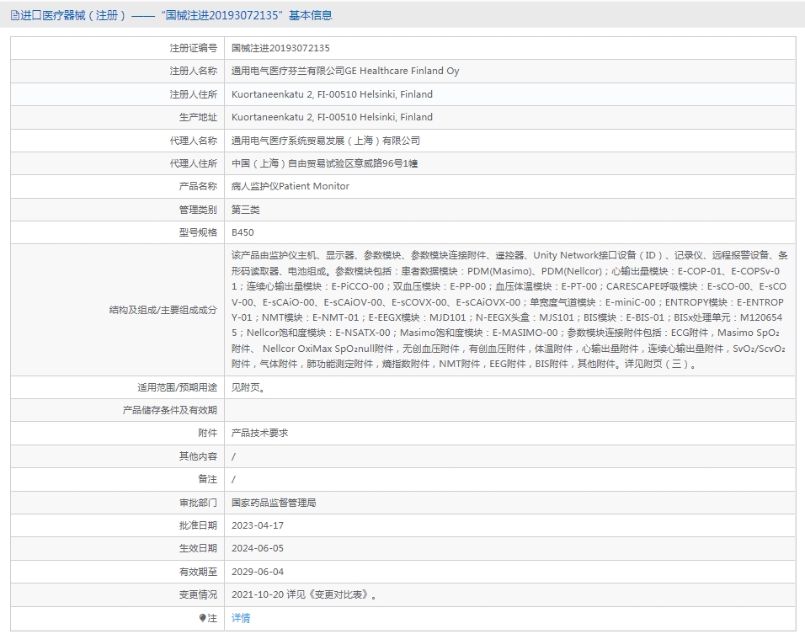Select registration number 国械注进20193072135 value cell

[280, 48]
